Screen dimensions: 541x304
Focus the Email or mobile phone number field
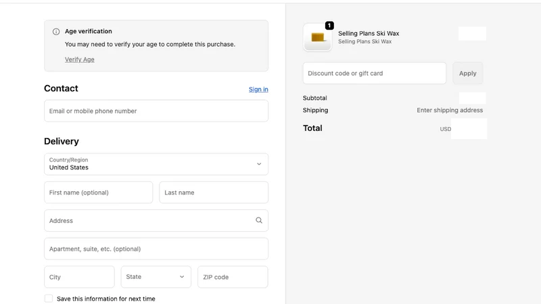tap(156, 111)
